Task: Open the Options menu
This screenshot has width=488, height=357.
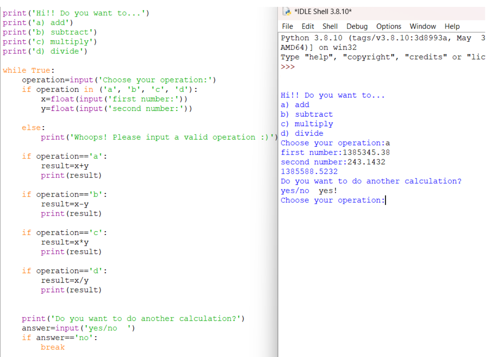Action: (x=388, y=26)
